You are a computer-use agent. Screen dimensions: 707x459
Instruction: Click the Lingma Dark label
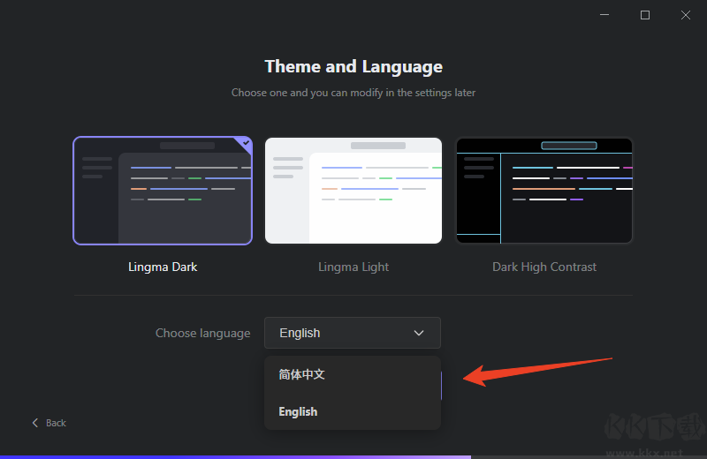[163, 267]
